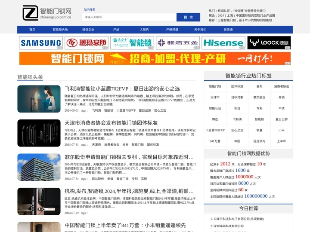Viewport: 310px width, 232px height.
Task: Open 智能锁头条 in the nav bar
Action: click(x=60, y=30)
